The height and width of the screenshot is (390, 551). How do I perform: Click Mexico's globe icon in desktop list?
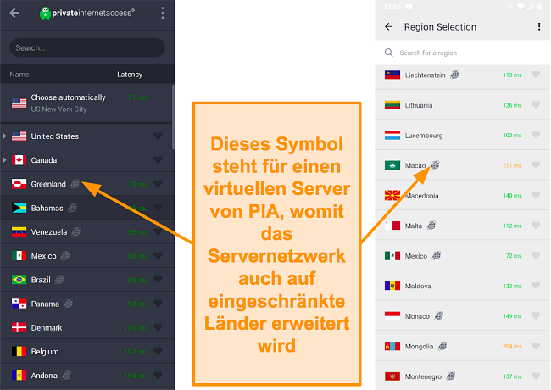[65, 255]
